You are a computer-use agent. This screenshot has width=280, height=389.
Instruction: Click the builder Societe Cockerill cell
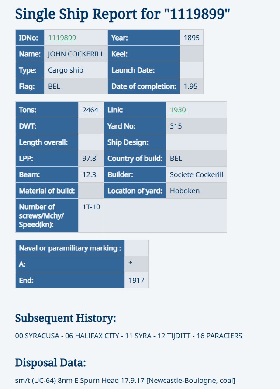coord(197,175)
